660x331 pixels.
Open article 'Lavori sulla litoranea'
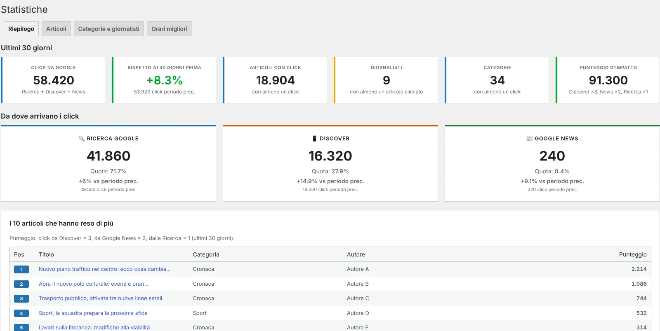pyautogui.click(x=94, y=328)
